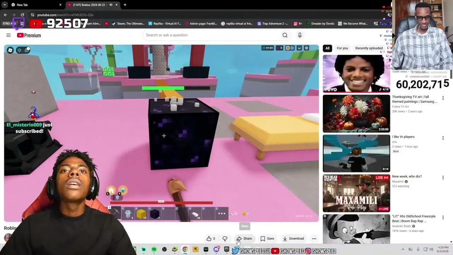453x255 pixels.
Task: Save the video to a playlist
Action: coord(267,239)
